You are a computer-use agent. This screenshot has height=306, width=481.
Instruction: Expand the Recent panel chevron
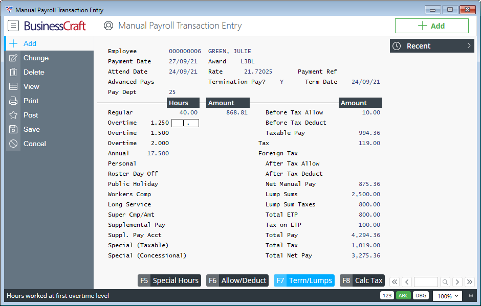point(469,45)
